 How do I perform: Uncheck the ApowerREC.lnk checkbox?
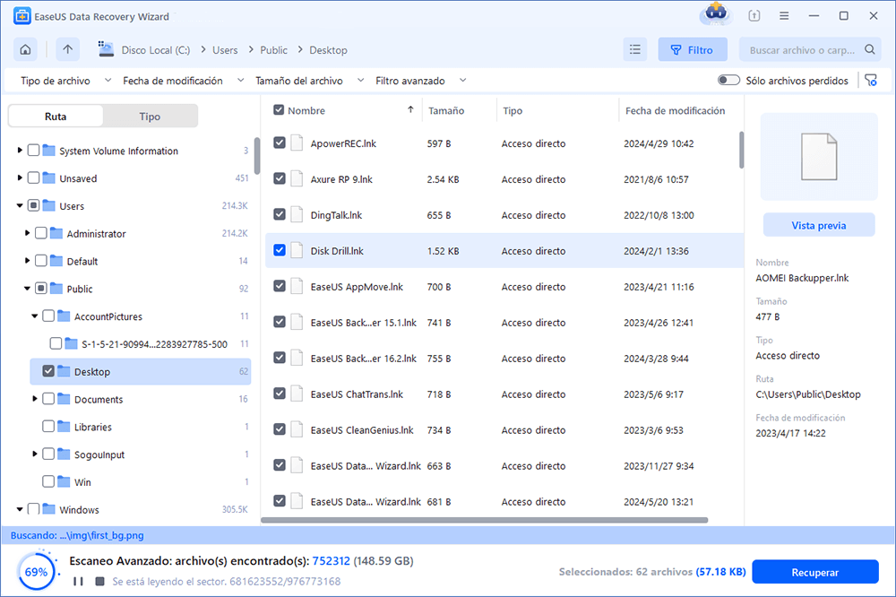tap(280, 143)
